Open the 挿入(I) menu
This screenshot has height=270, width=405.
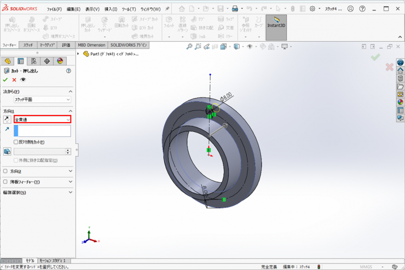pyautogui.click(x=111, y=9)
